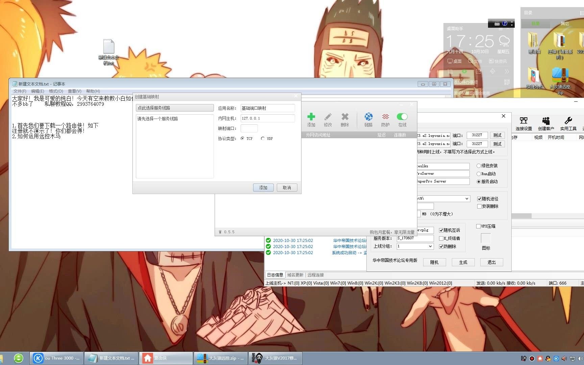
Task: Toggle the green 在线 switch in 路由侠
Action: (x=402, y=117)
